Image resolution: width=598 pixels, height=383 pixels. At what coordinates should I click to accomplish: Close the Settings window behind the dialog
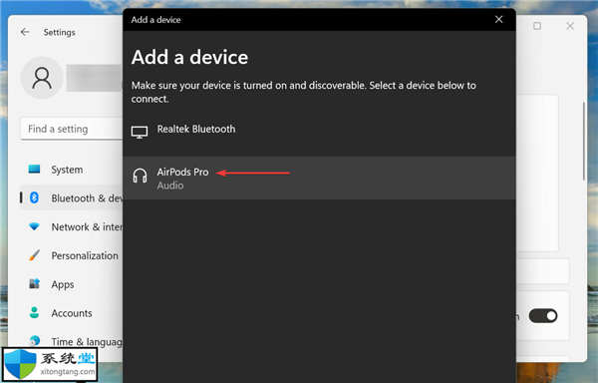[570, 26]
